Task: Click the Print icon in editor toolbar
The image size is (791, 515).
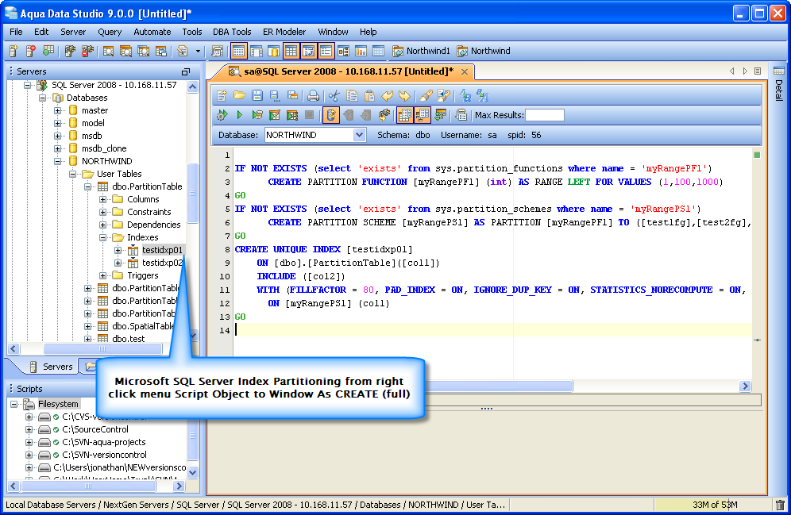Action: click(313, 96)
